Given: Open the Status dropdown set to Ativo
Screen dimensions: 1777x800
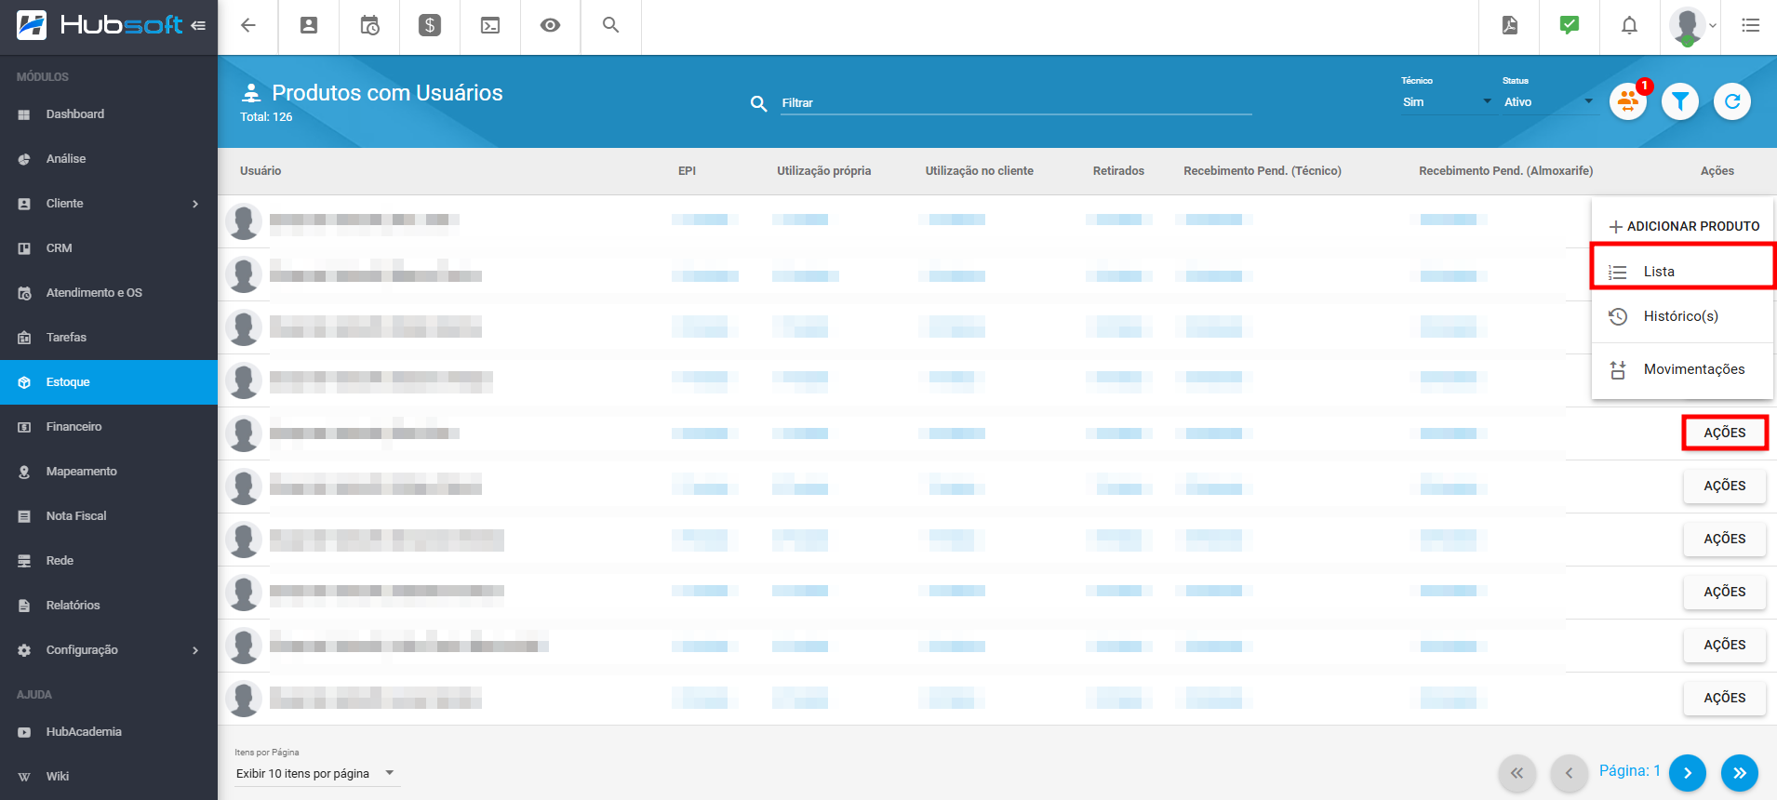Looking at the screenshot, I should pos(1549,101).
